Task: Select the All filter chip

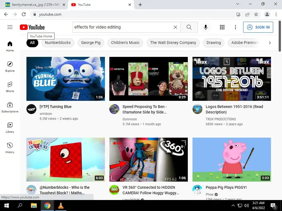Action: pyautogui.click(x=32, y=43)
